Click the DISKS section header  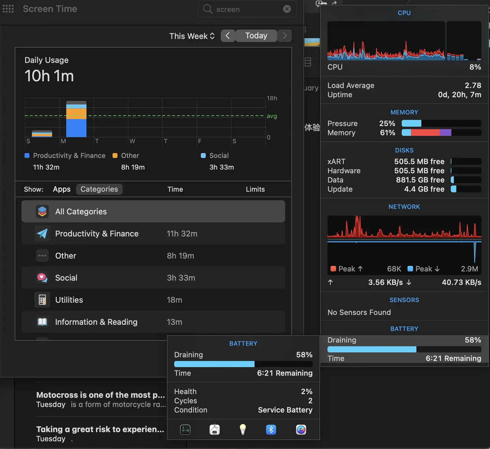tap(404, 150)
